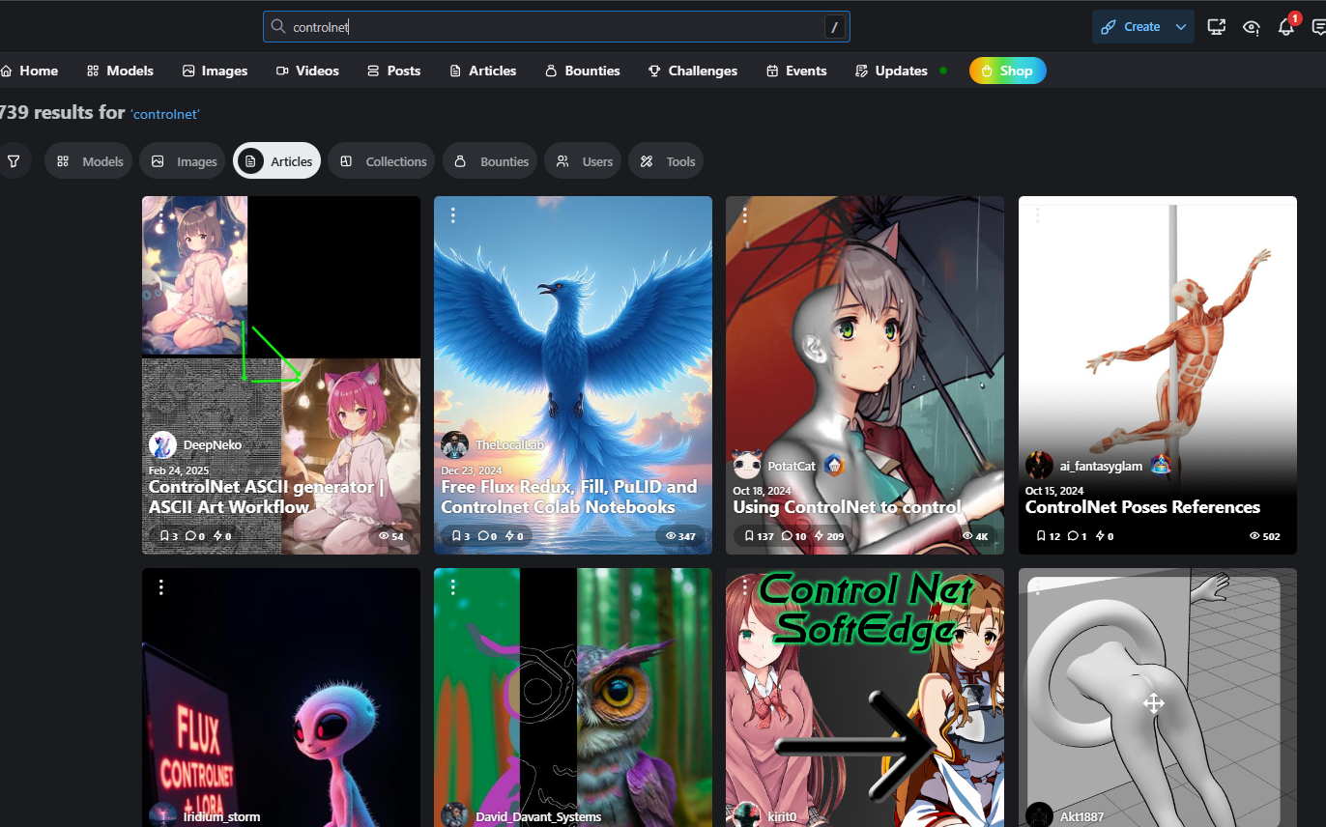
Task: Click the badge icon next to PotatCat
Action: click(x=833, y=466)
